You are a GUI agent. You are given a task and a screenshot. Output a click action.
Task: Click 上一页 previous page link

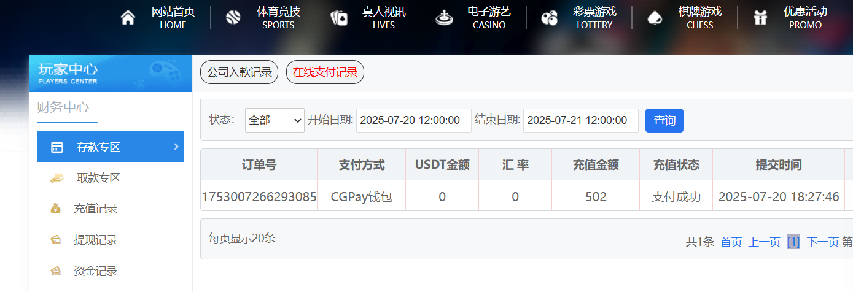[764, 242]
